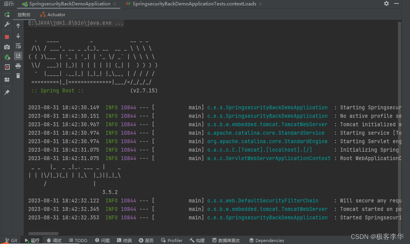Image resolution: width=410 pixels, height=244 pixels.
Task: Close the SpringsecurityBackDemoApplication run tab
Action: click(x=115, y=4)
